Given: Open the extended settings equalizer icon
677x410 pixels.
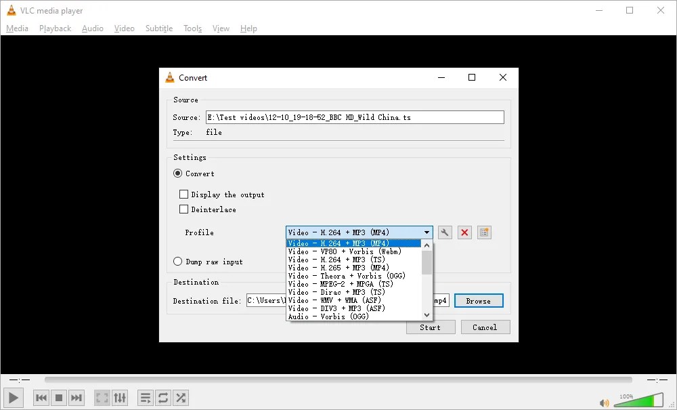Looking at the screenshot, I should pos(120,398).
